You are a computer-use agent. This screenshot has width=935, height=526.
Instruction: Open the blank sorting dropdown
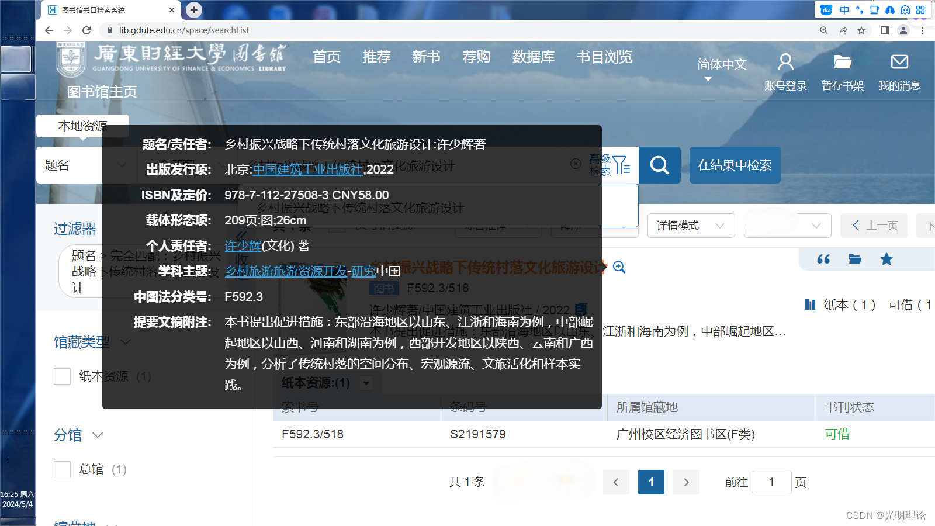(x=787, y=226)
